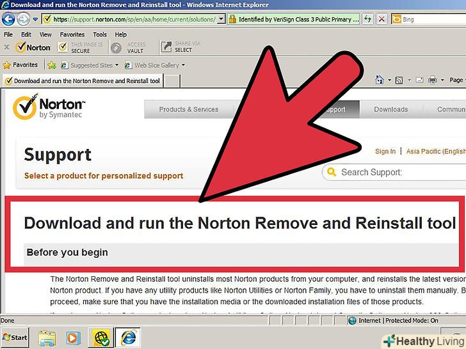Expand the address bar URL dropdown
Image resolution: width=466 pixels, height=349 pixels.
tap(221, 19)
